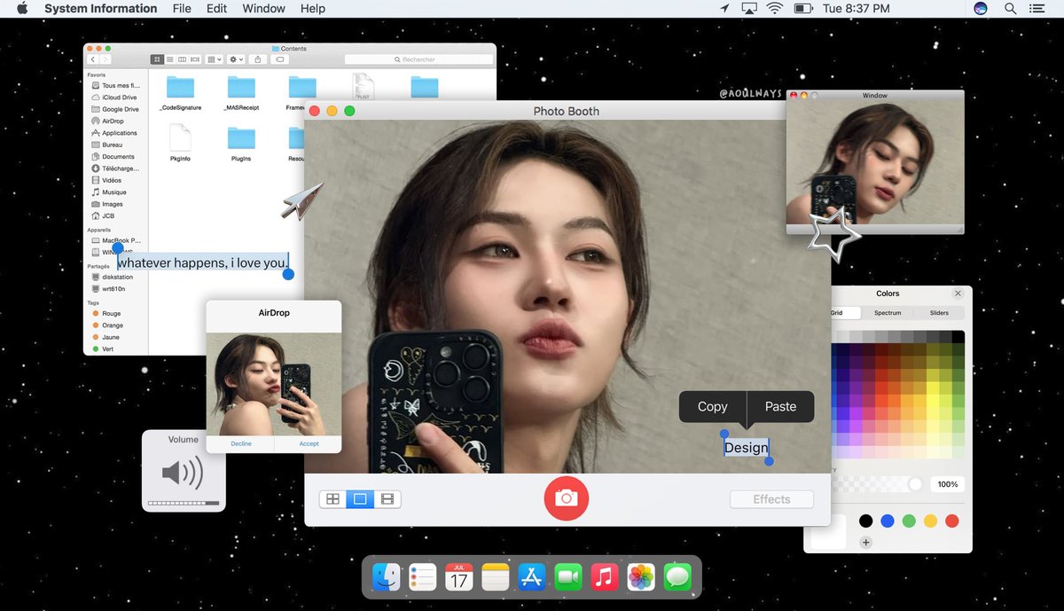Select JCB home in Finder sidebar
The width and height of the screenshot is (1064, 611).
(x=102, y=215)
